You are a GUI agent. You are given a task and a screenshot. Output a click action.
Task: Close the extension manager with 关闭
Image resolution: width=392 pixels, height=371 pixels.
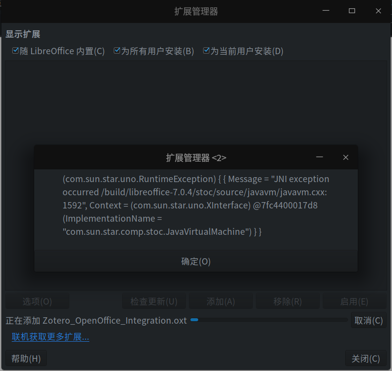click(365, 358)
